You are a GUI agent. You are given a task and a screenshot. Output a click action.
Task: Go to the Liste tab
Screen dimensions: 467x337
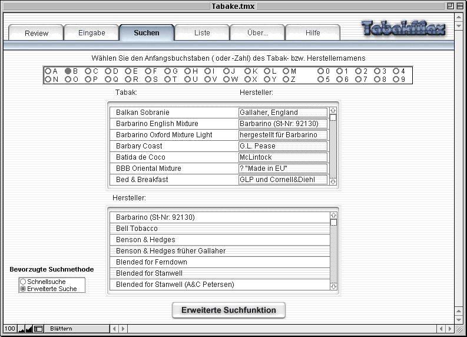(x=202, y=33)
